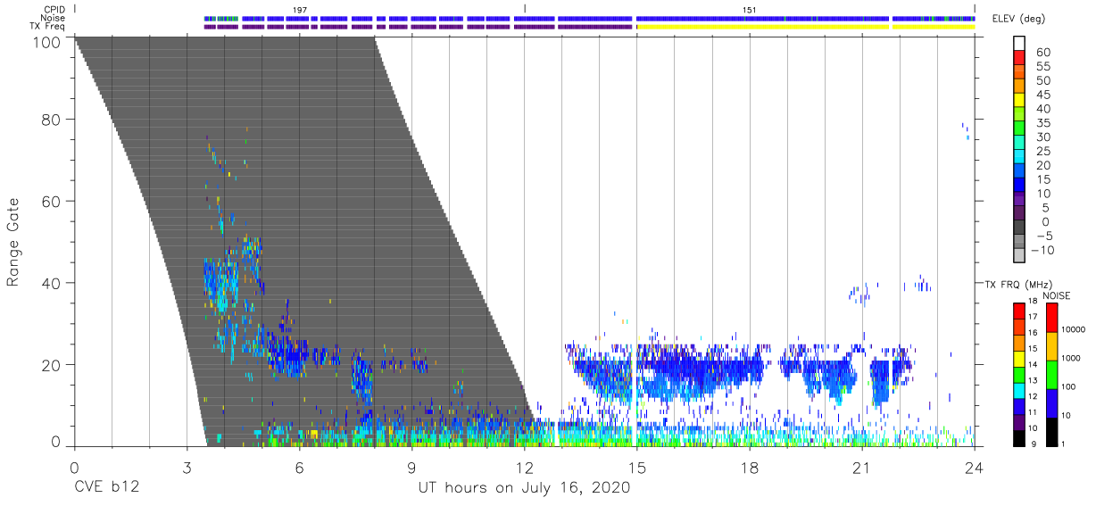Click the black segment of the NOISE color bar
This screenshot has width=1096, height=506.
[1052, 430]
